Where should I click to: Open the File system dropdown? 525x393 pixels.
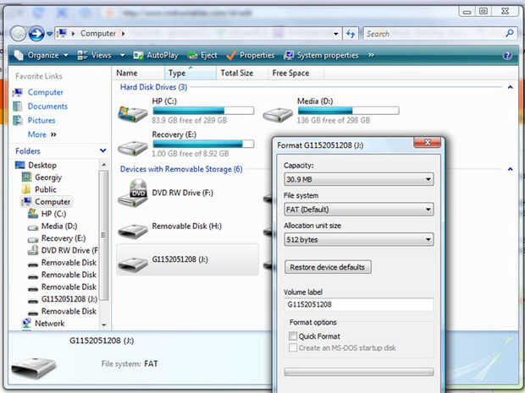click(358, 210)
